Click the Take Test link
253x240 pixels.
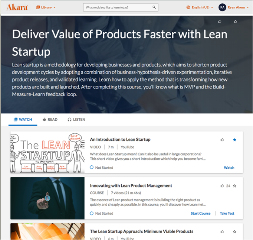click(x=227, y=213)
